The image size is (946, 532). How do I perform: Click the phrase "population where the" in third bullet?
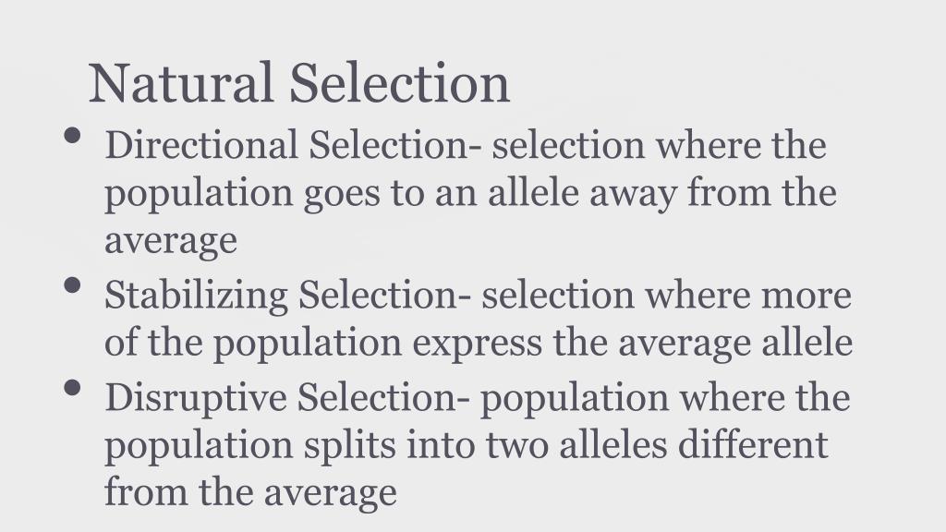pyautogui.click(x=665, y=399)
